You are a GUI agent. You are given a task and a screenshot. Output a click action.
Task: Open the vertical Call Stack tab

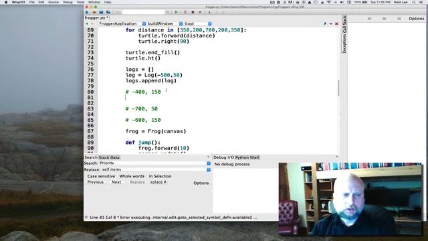pyautogui.click(x=344, y=24)
